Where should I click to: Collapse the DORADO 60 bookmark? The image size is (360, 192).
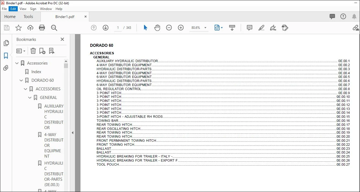(x=21, y=80)
